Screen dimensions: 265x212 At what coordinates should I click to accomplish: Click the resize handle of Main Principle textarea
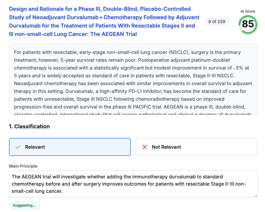coord(255,195)
